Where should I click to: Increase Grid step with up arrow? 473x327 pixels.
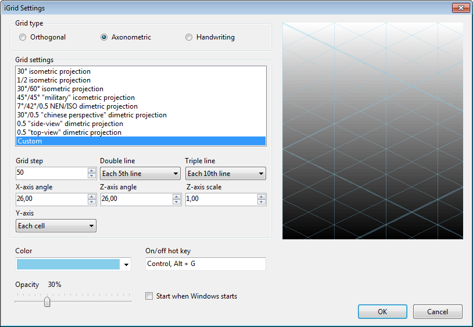pos(92,171)
